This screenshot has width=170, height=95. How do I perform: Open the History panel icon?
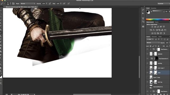[143, 10]
